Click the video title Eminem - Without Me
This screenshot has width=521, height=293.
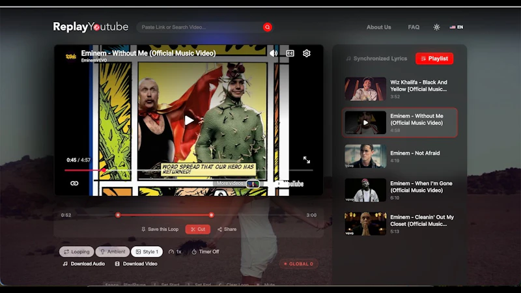pos(148,53)
